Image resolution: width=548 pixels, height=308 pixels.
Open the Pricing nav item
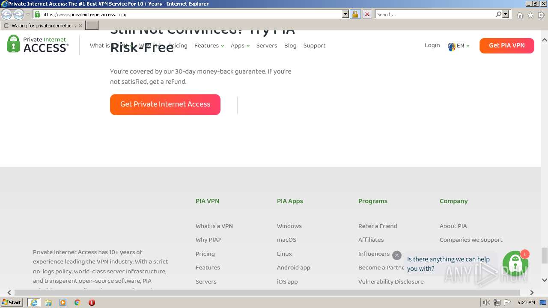point(178,45)
